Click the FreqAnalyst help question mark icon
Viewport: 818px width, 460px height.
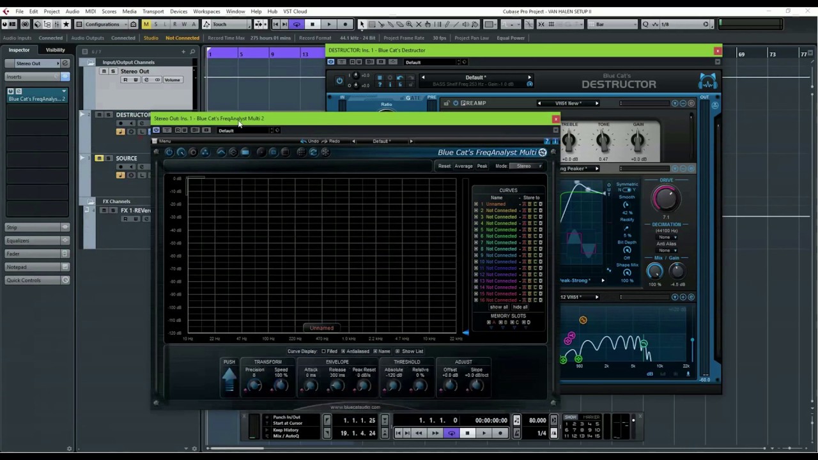tap(548, 141)
